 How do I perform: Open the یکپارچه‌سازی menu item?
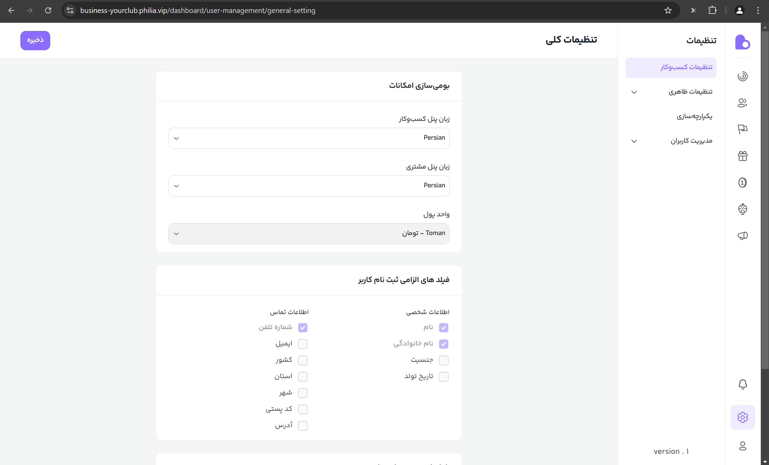pyautogui.click(x=694, y=117)
